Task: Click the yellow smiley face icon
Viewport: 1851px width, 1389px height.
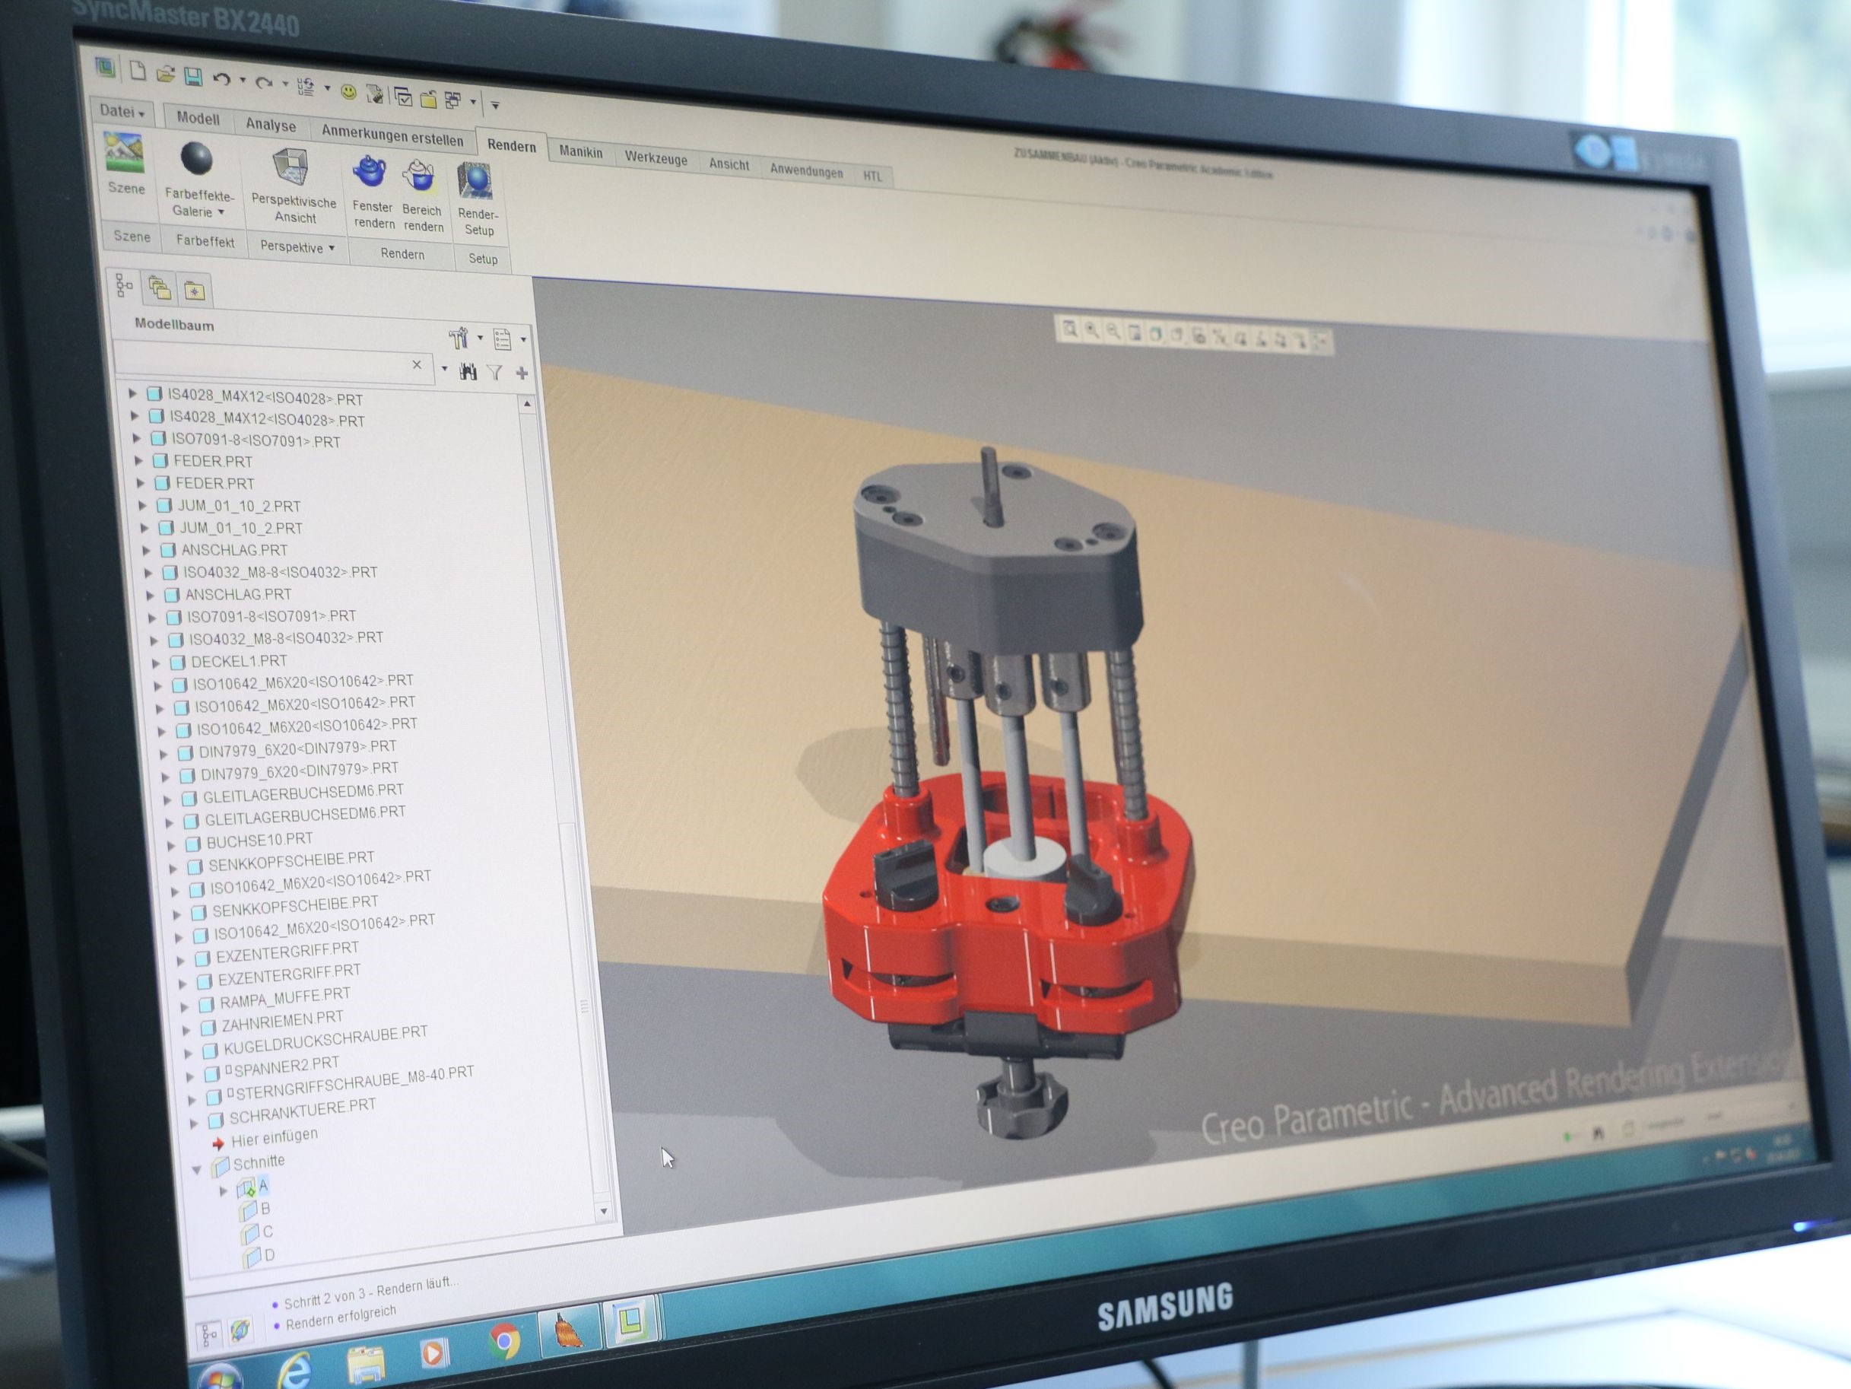Action: click(x=348, y=91)
